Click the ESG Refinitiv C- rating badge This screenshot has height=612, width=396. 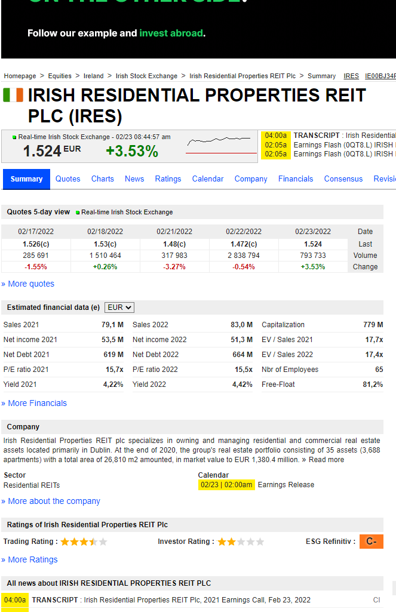[371, 542]
